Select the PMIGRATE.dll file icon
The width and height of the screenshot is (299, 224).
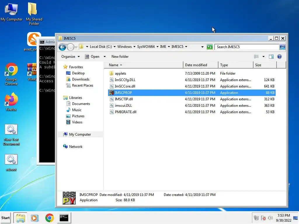(112, 112)
